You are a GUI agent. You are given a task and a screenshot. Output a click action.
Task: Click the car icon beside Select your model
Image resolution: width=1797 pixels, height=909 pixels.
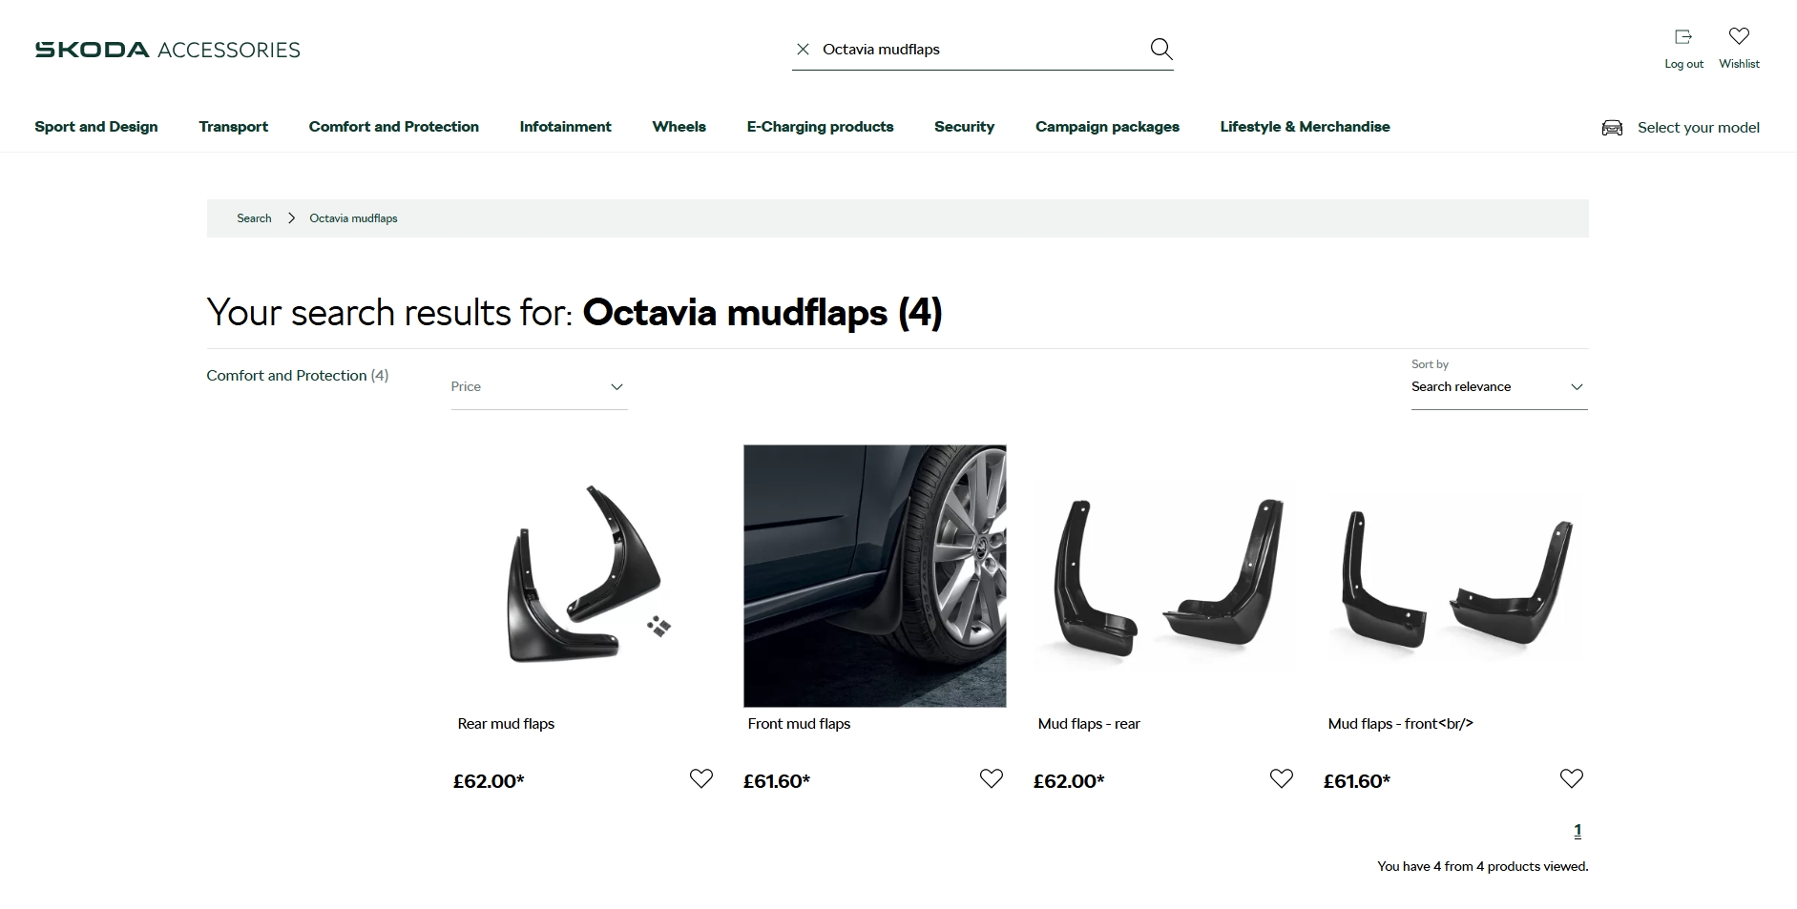[1612, 128]
